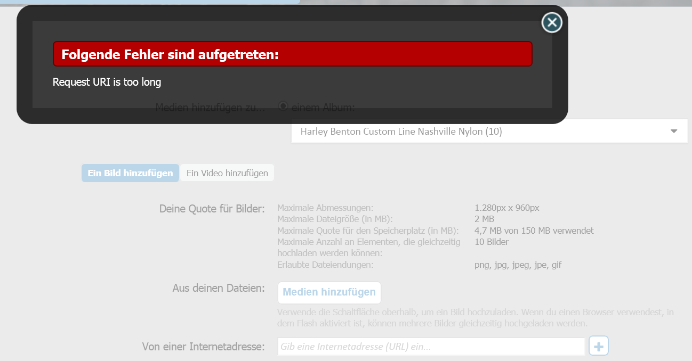Switch to 'Ein Video hinzufügen' tab
Screen dimensions: 692x361
tap(227, 173)
